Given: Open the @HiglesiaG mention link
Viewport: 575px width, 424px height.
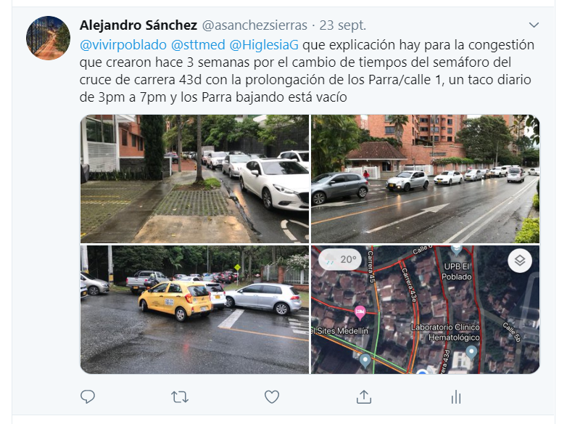Looking at the screenshot, I should pyautogui.click(x=264, y=45).
